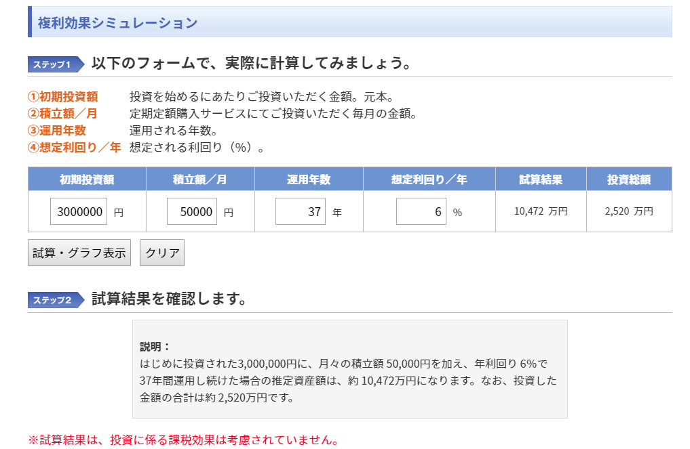This screenshot has width=690, height=449.
Task: Click the 複利効果シミュレーション heading
Action: point(118,22)
